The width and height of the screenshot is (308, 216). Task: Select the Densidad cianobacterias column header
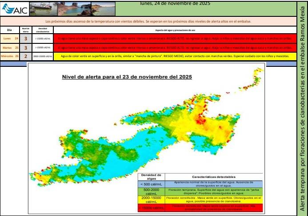coord(43,30)
